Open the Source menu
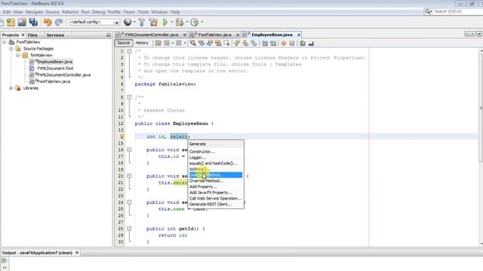Image resolution: width=483 pixels, height=271 pixels. (x=52, y=12)
